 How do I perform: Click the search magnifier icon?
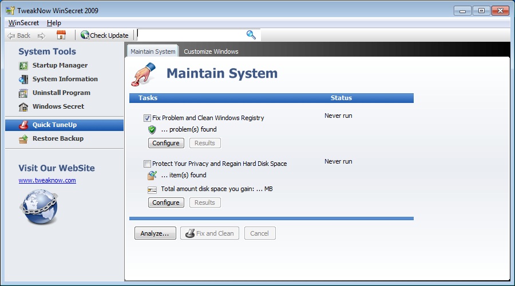coord(251,35)
